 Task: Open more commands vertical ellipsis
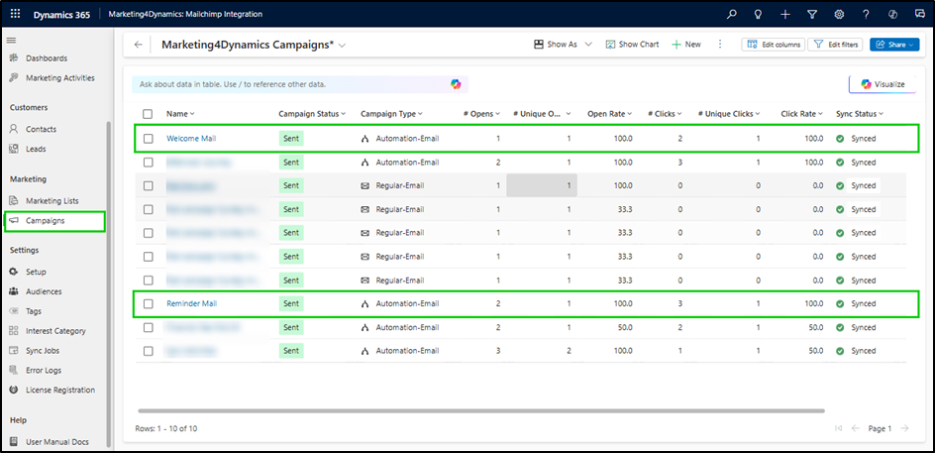tap(720, 45)
